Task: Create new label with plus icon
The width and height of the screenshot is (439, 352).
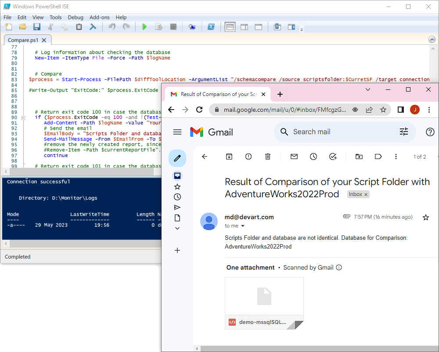Action: pos(177,250)
